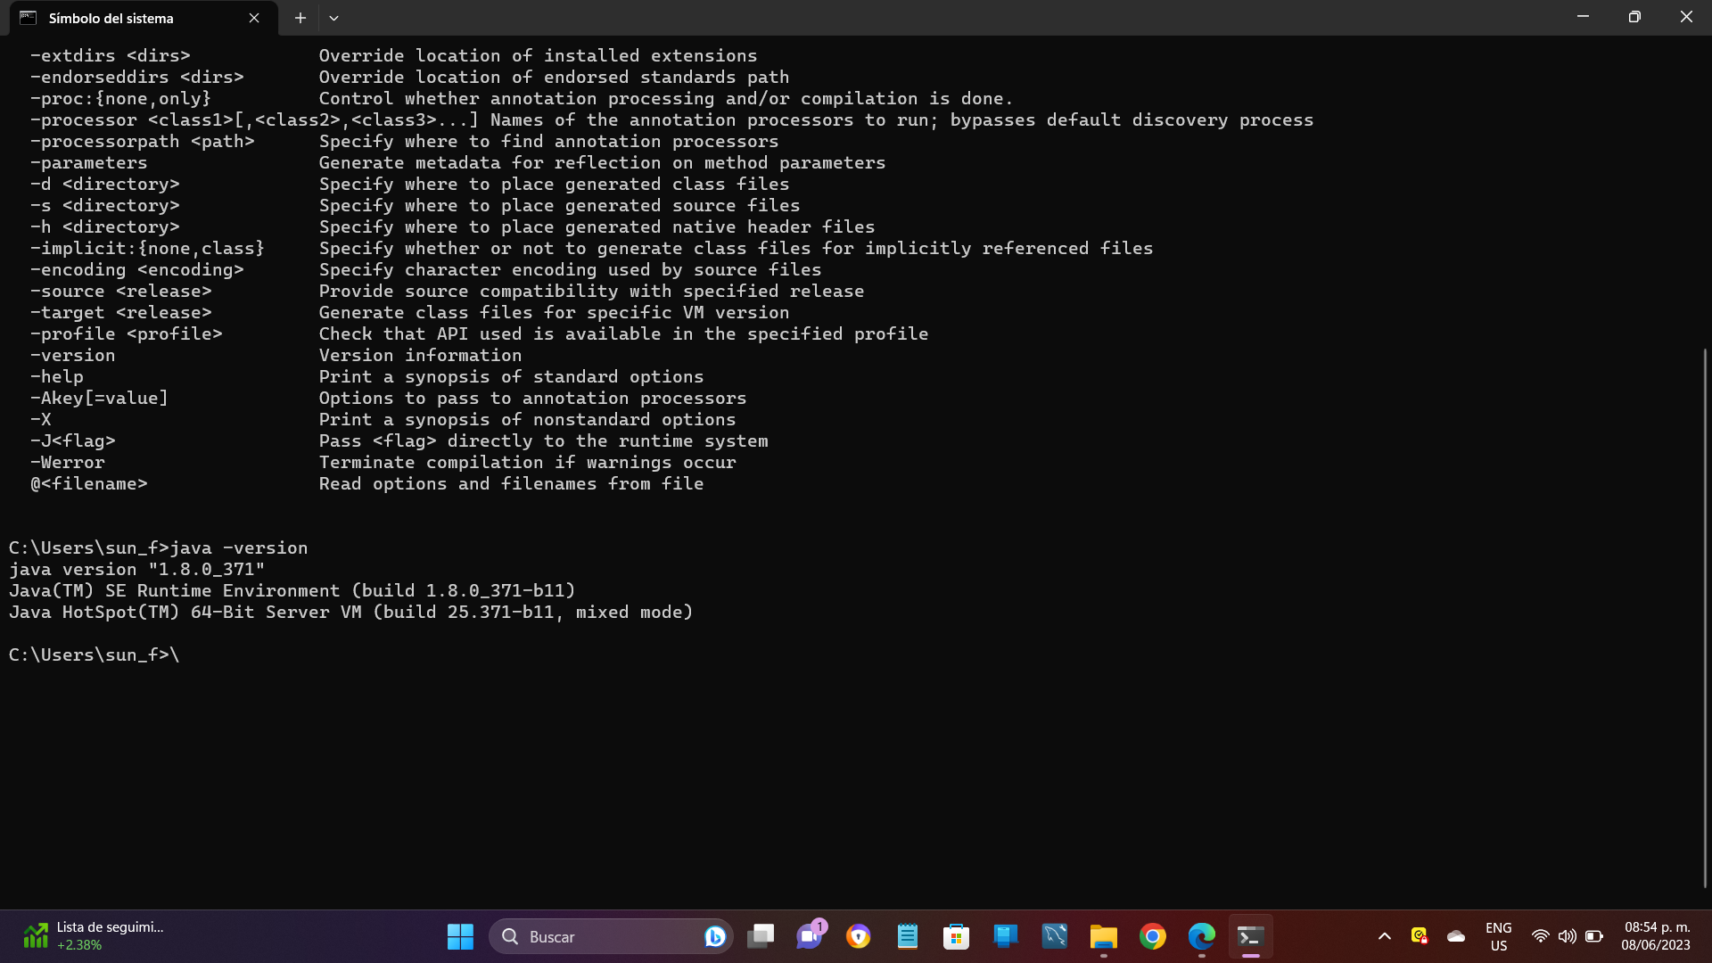Click the '-extdirs <dirs>' option text
The width and height of the screenshot is (1712, 963).
pos(110,55)
